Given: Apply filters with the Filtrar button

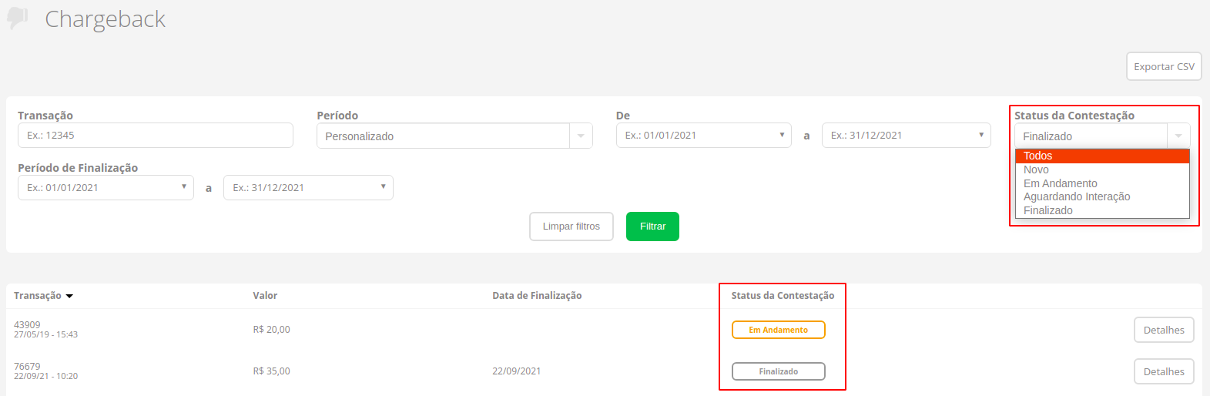Looking at the screenshot, I should [652, 227].
